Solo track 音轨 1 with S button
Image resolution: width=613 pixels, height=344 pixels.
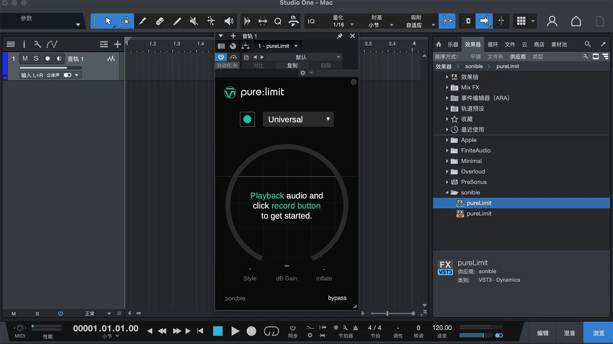36,58
